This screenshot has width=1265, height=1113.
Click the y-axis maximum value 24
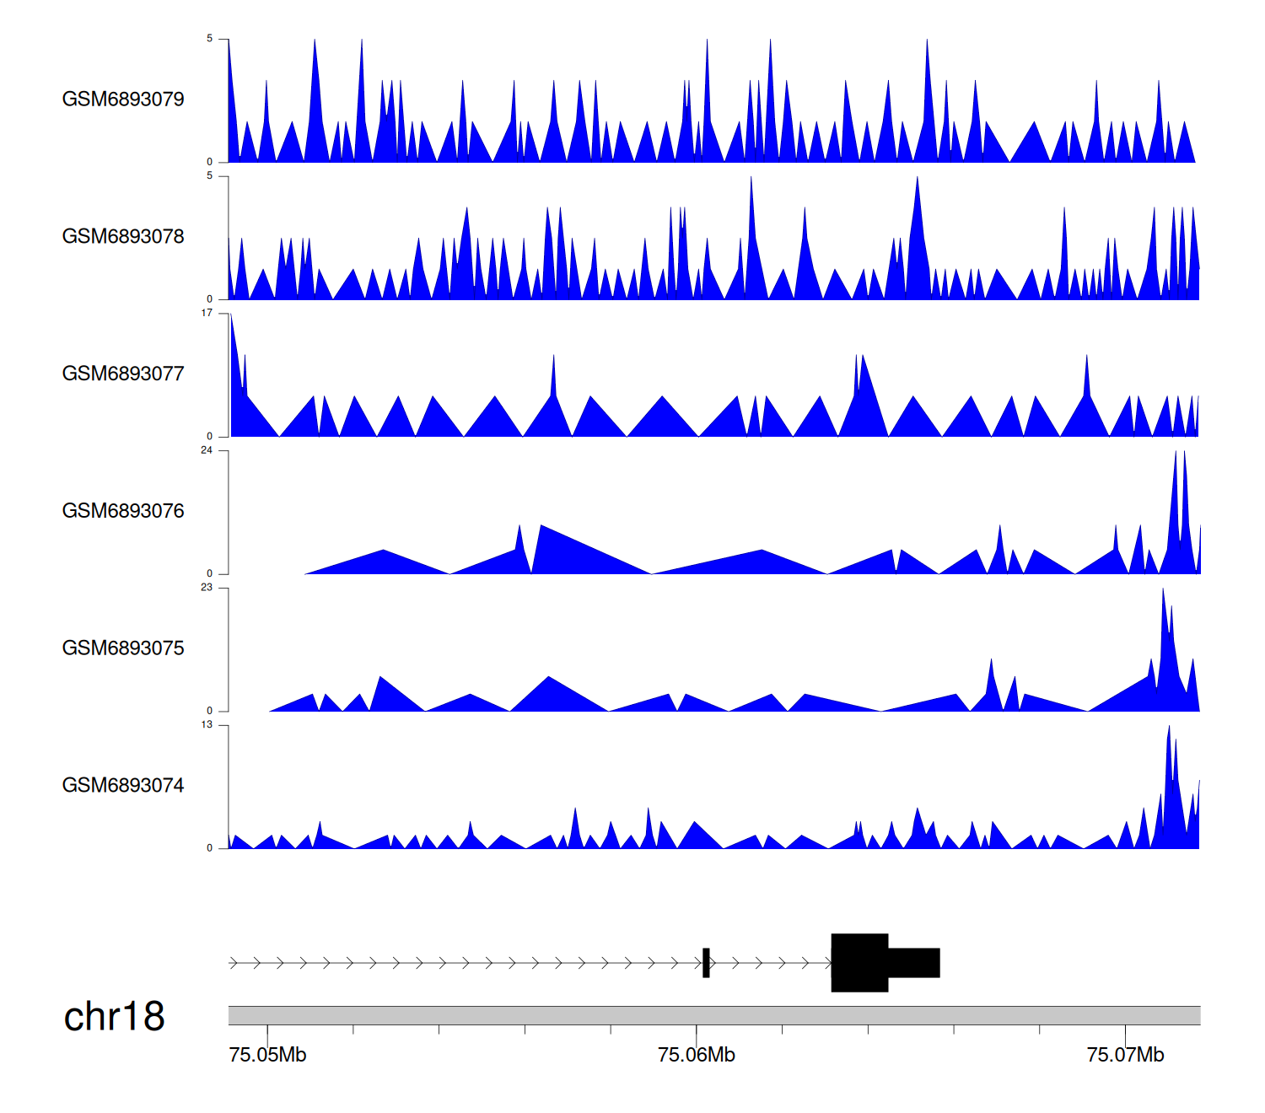coord(207,451)
